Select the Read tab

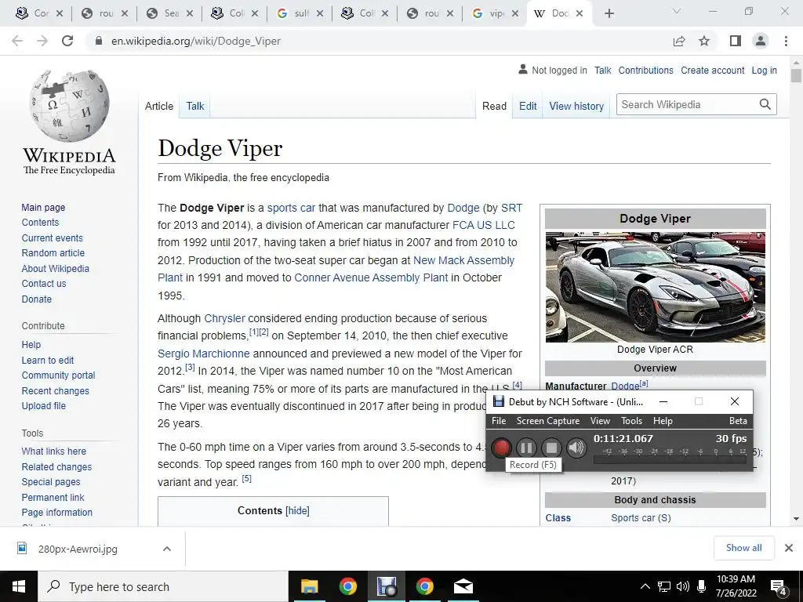click(494, 106)
